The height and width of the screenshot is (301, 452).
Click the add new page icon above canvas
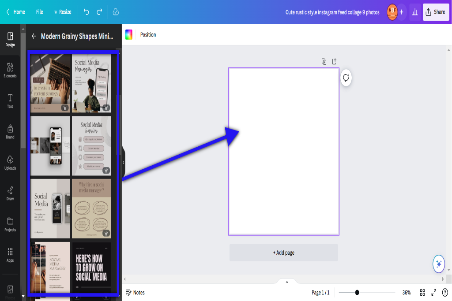(334, 61)
